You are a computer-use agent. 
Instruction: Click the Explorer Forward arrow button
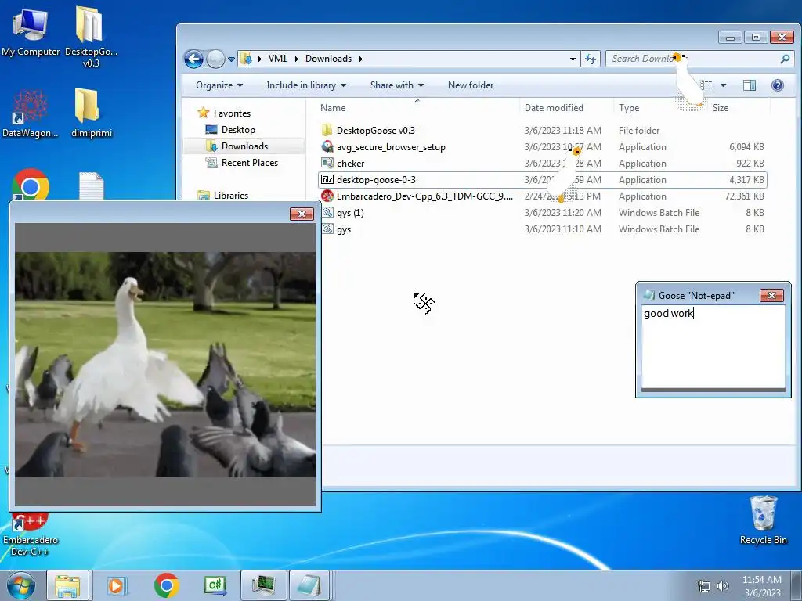tap(215, 59)
